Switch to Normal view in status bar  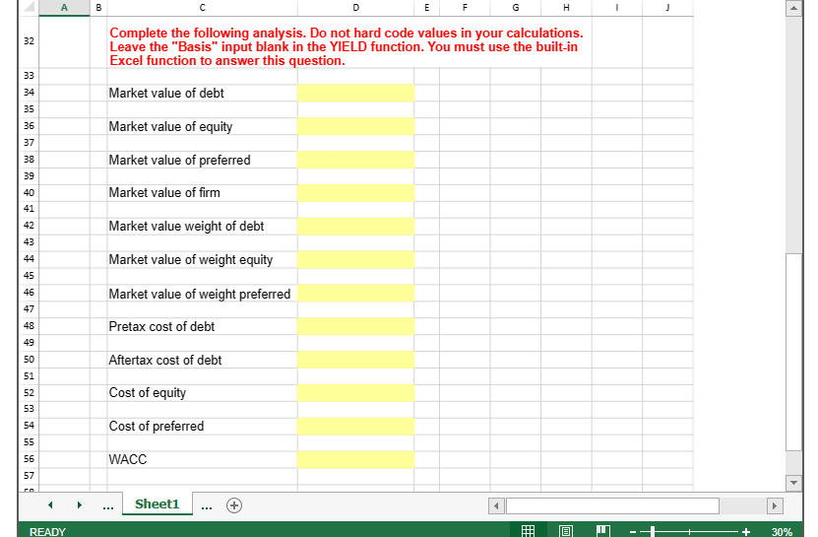coord(528,531)
